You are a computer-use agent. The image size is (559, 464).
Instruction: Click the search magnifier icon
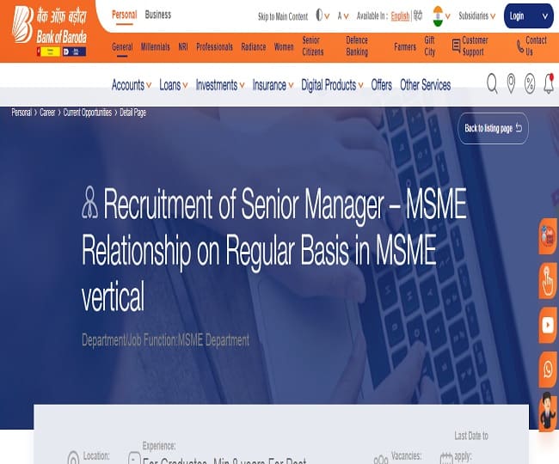(x=492, y=83)
